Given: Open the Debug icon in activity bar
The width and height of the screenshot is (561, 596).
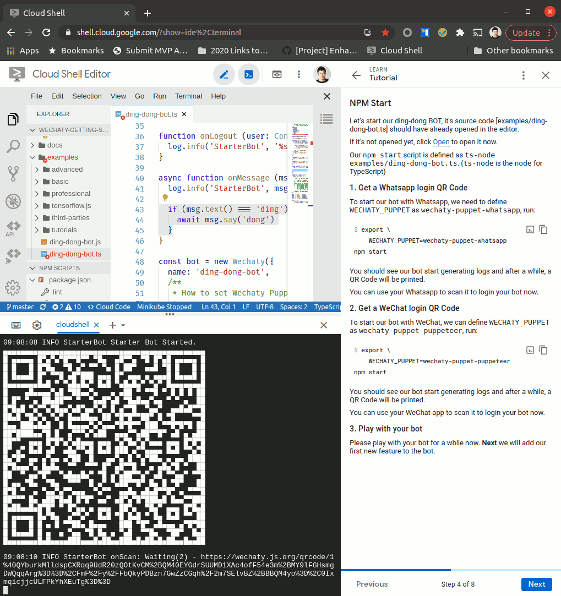Looking at the screenshot, I should (13, 201).
